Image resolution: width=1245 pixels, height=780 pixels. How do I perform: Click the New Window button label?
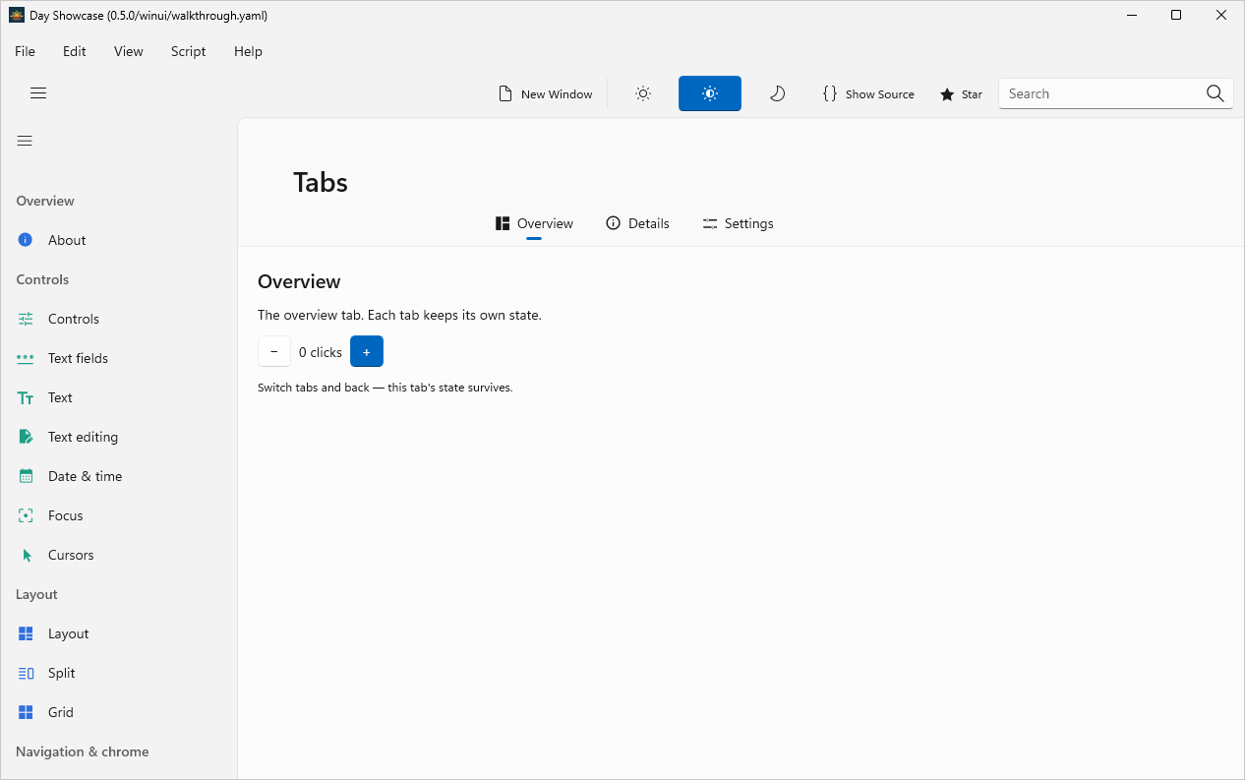pos(557,94)
